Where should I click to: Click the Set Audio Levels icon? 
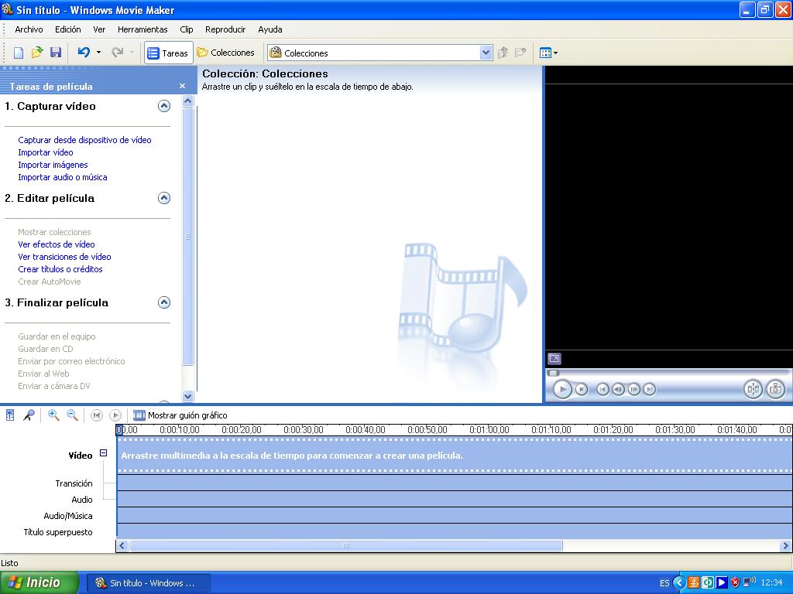coord(10,415)
